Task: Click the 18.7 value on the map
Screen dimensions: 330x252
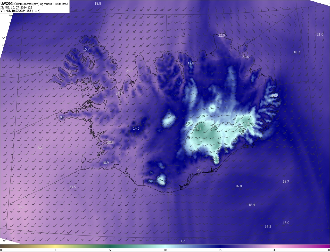Action: tap(286, 181)
